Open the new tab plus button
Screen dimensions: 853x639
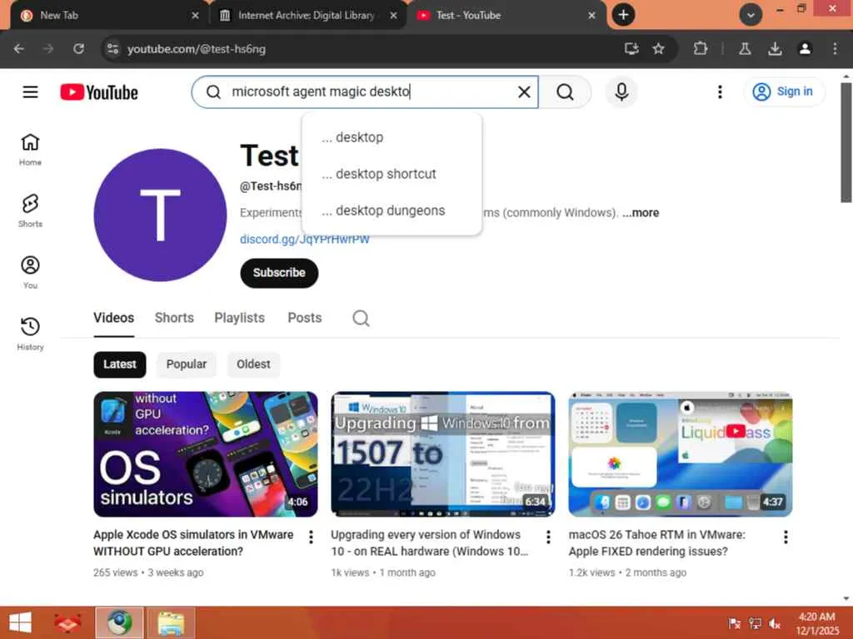[x=623, y=15]
